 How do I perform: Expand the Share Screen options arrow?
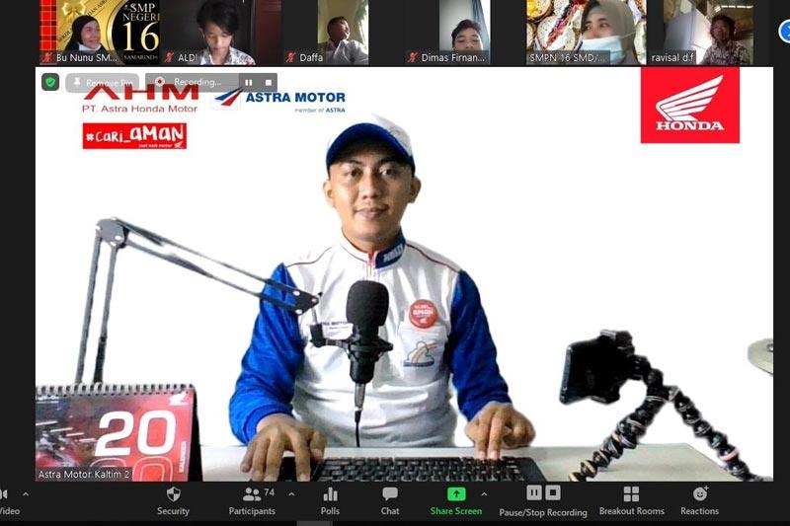[483, 493]
